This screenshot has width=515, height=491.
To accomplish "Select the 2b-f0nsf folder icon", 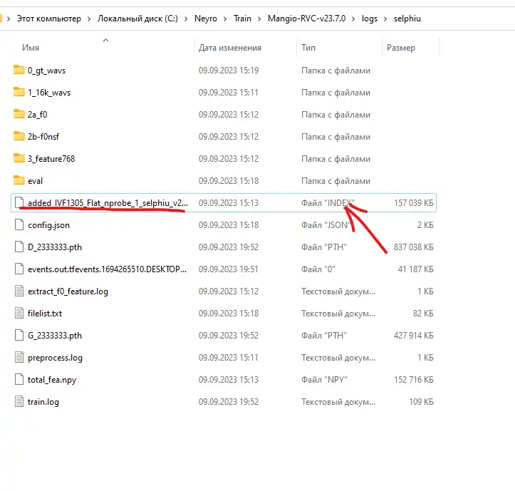I will click(x=19, y=136).
